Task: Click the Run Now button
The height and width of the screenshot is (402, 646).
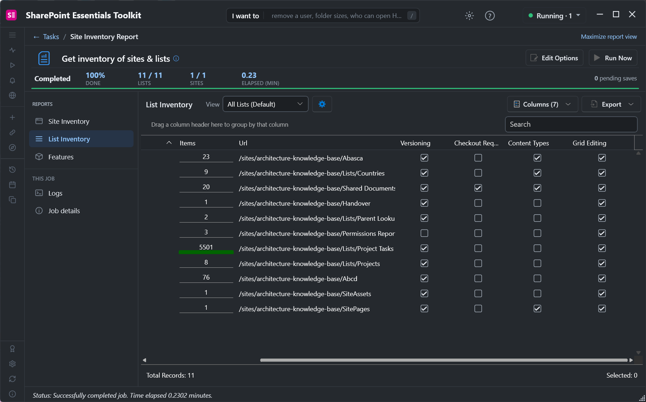Action: click(x=613, y=58)
